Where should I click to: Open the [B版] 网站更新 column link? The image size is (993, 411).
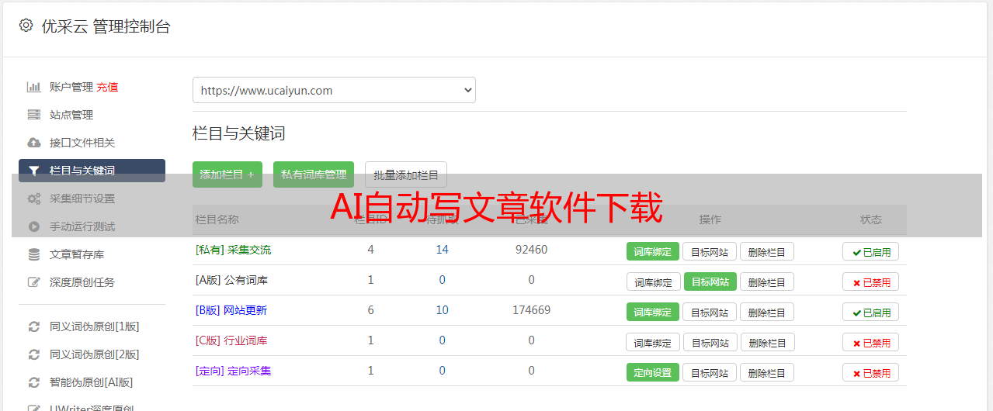point(231,310)
